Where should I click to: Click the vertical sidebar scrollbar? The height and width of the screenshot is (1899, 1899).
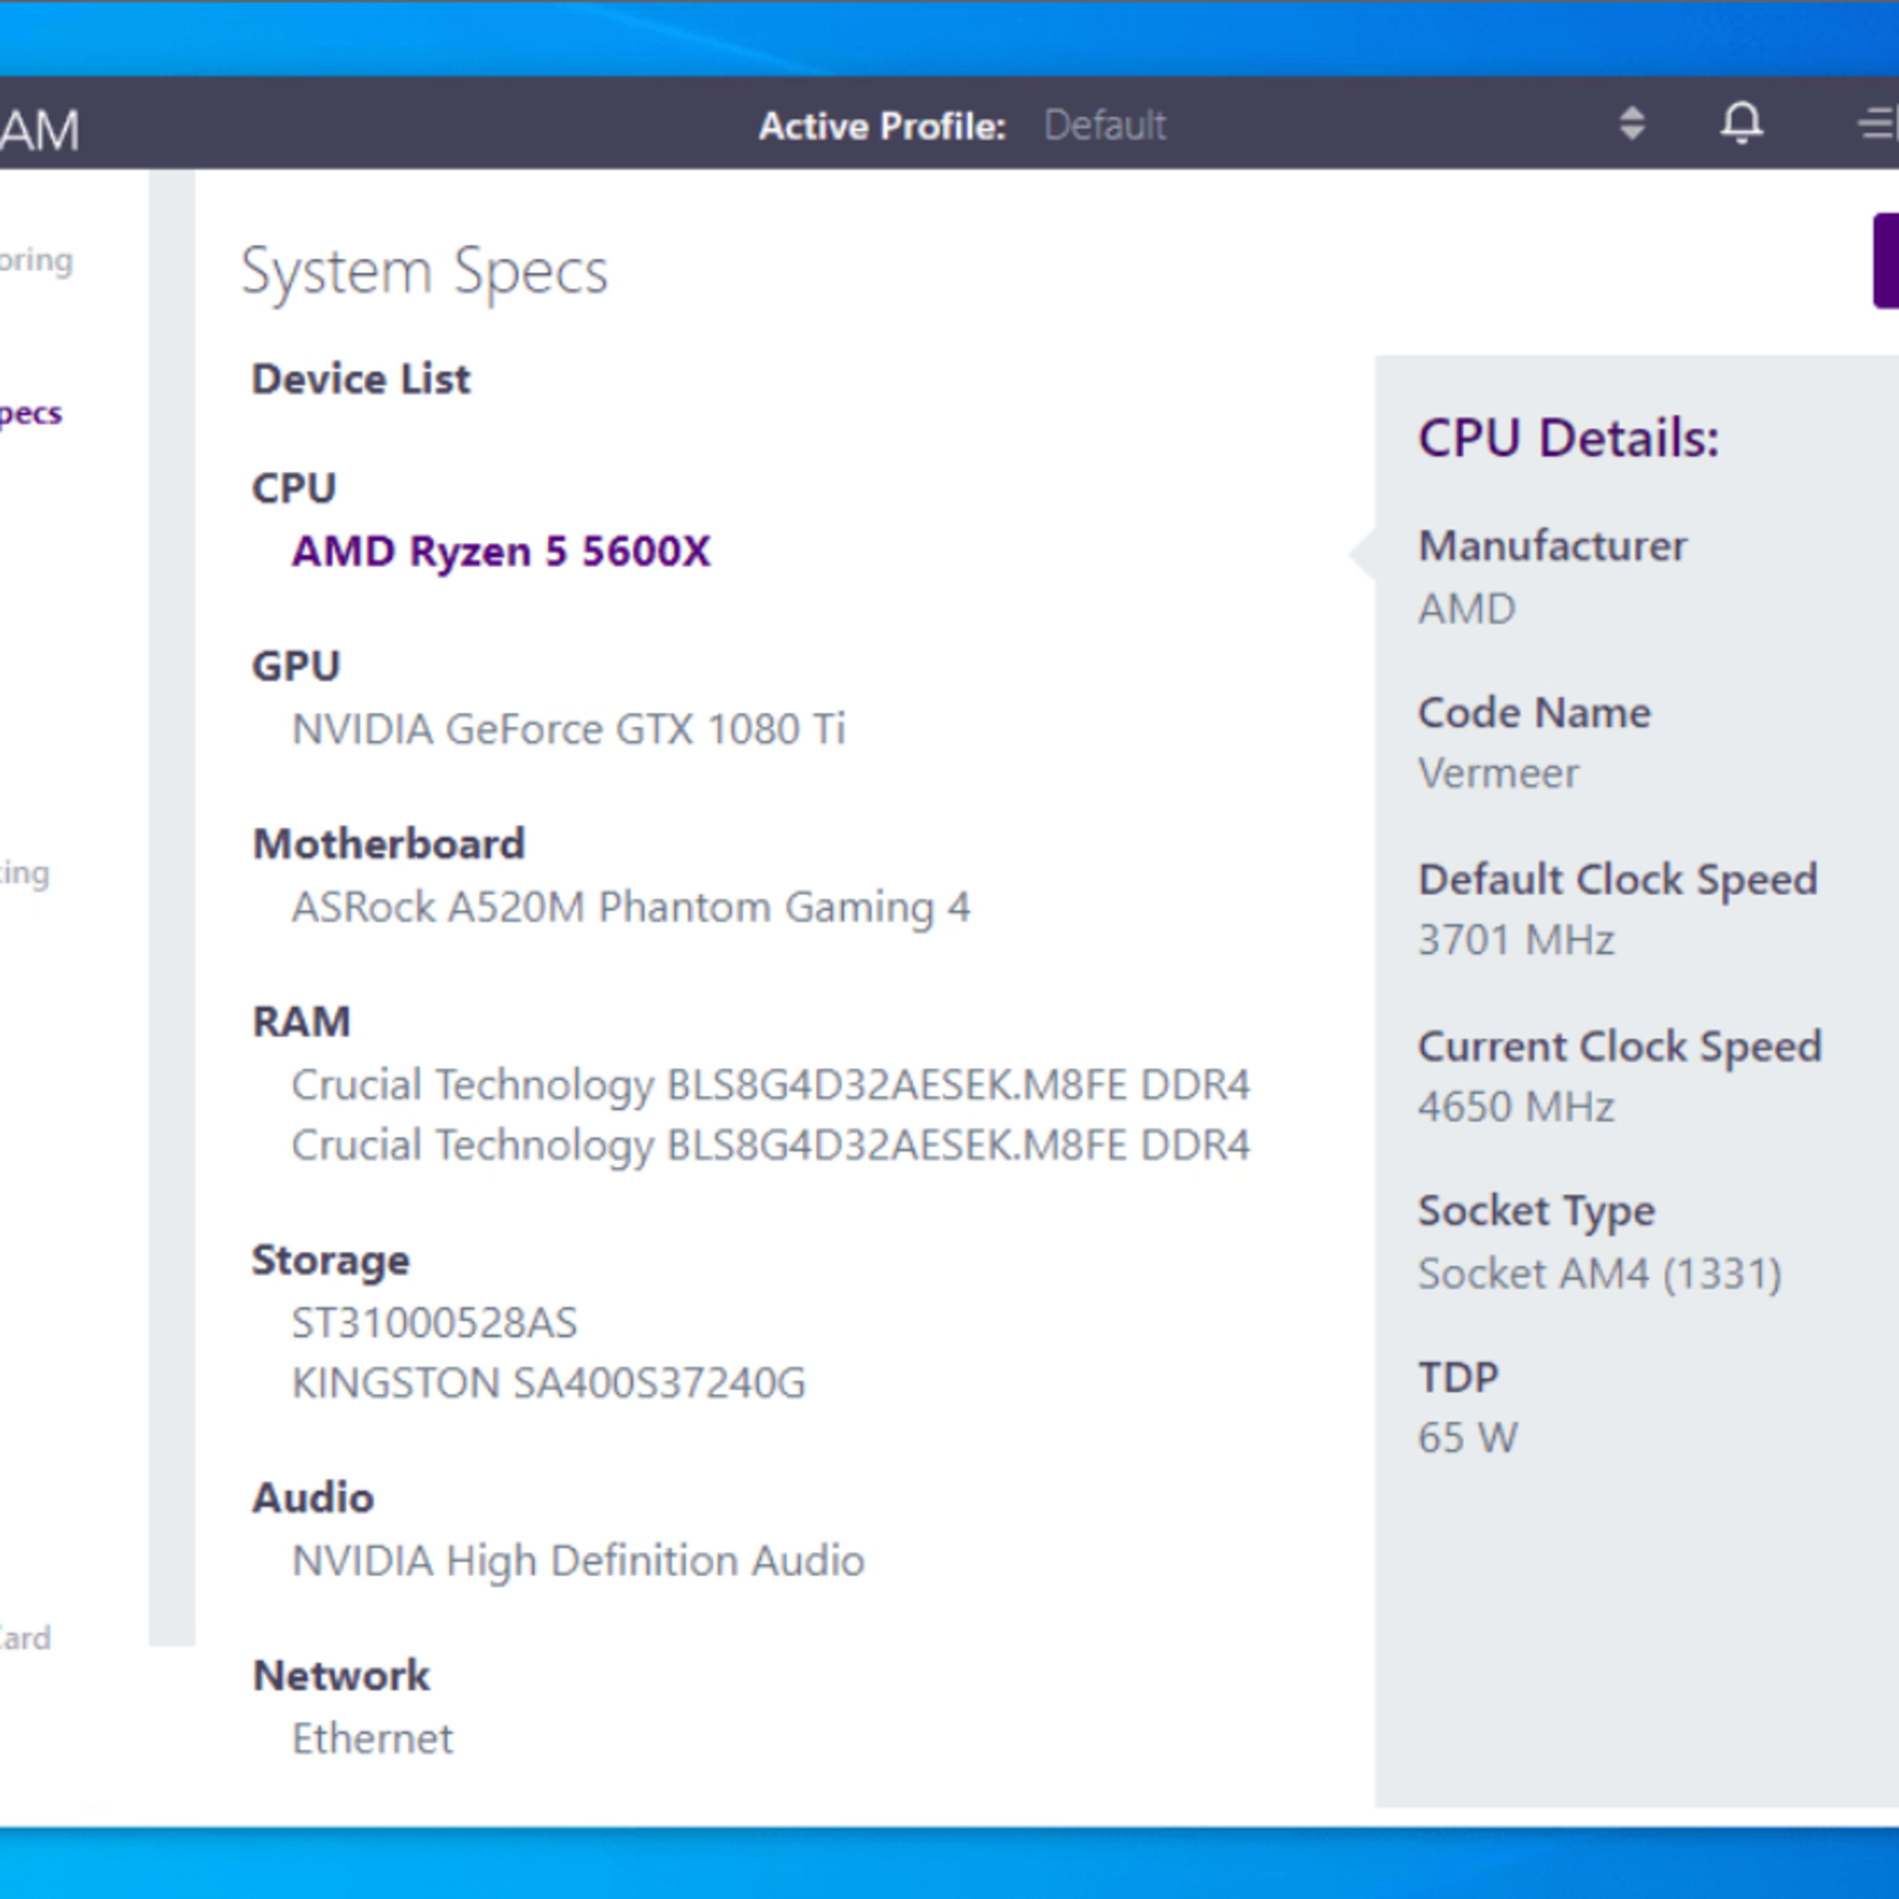tap(172, 908)
